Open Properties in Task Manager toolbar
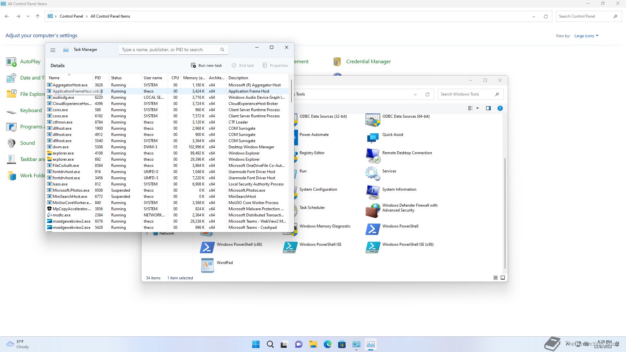Screen dimensions: 626x352 (276, 66)
